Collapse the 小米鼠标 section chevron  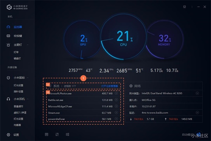click(27, 78)
